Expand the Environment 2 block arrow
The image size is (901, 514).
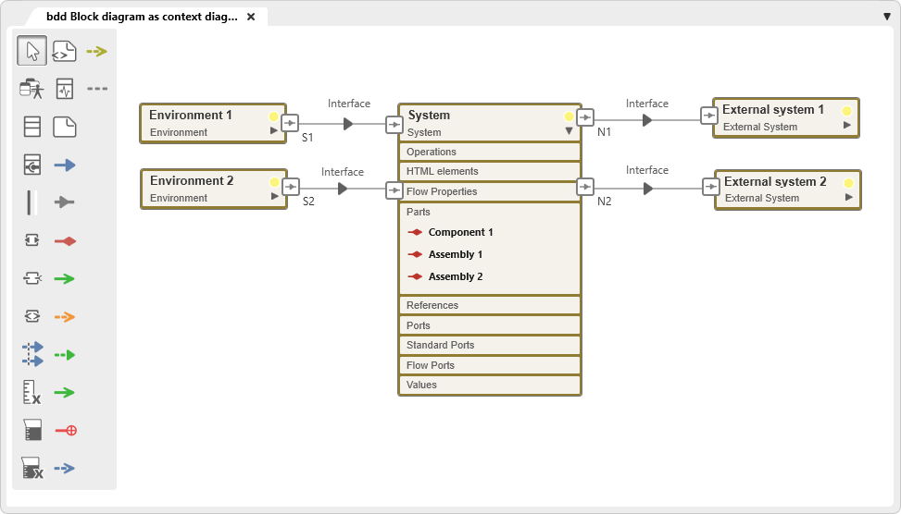[273, 196]
